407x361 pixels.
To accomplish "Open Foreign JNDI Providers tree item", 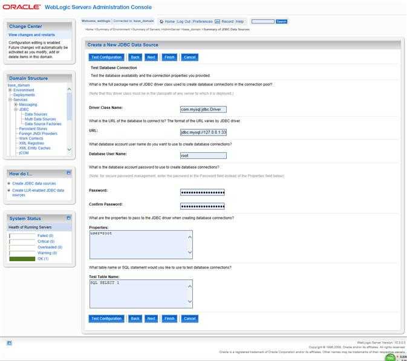I will click(38, 134).
